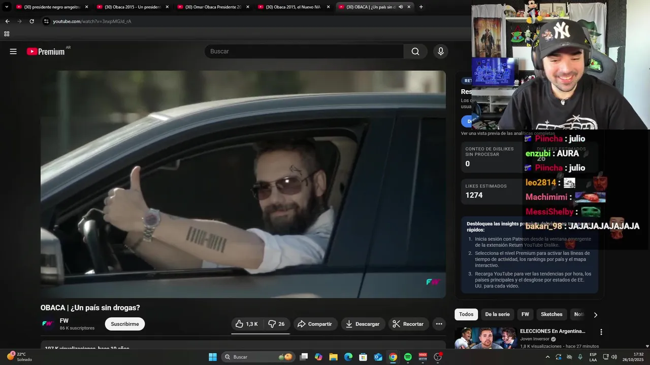Viewport: 650px width, 365px height.
Task: Clip the video with Recortar
Action: click(408, 324)
